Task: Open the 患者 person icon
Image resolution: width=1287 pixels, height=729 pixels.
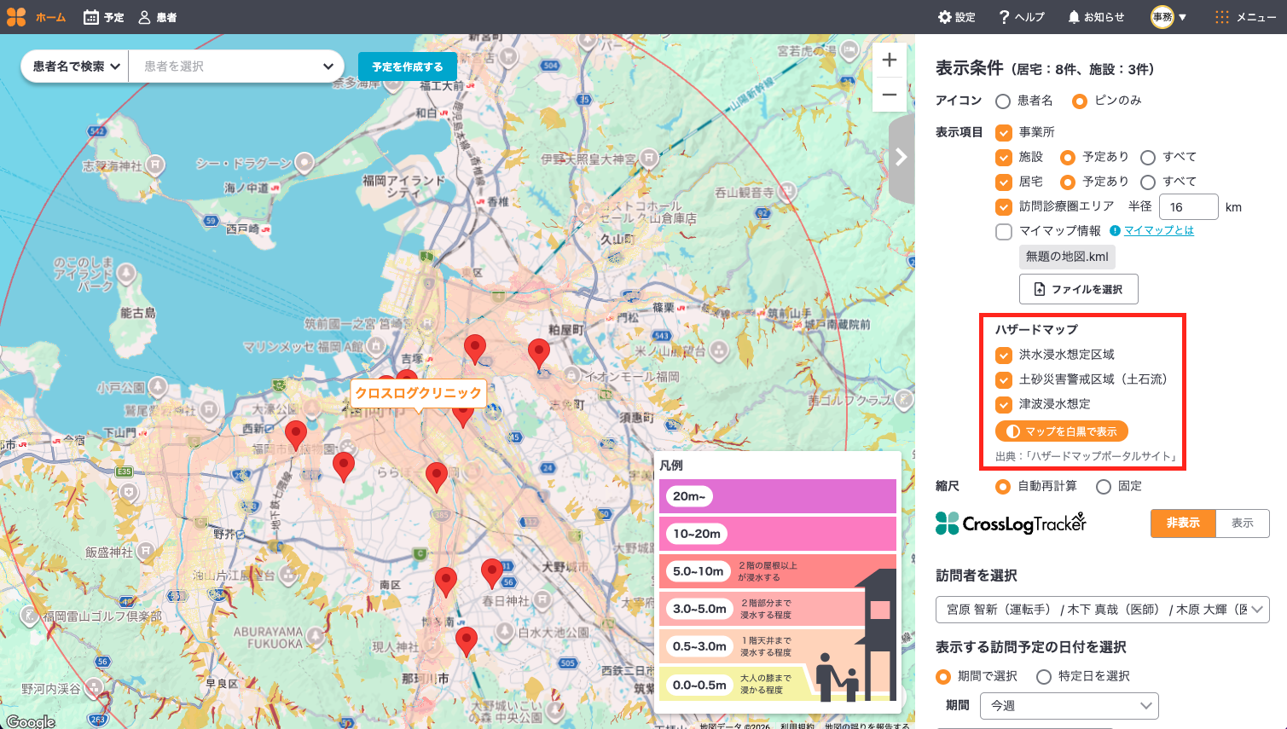Action: coord(145,17)
